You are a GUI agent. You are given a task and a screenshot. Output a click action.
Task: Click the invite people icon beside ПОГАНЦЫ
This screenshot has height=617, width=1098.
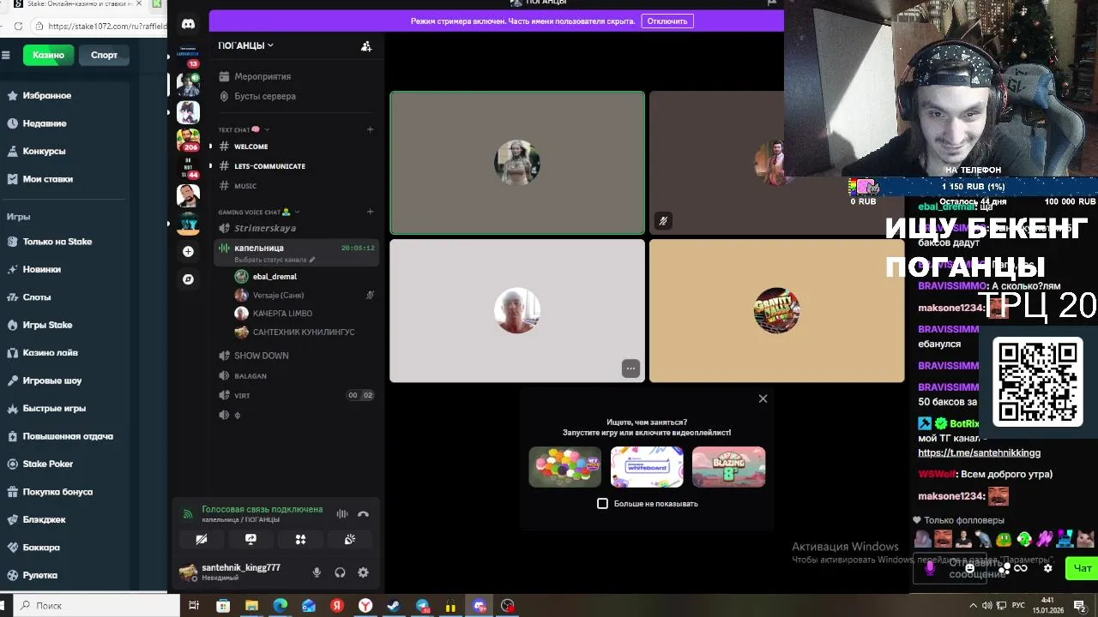(x=366, y=46)
